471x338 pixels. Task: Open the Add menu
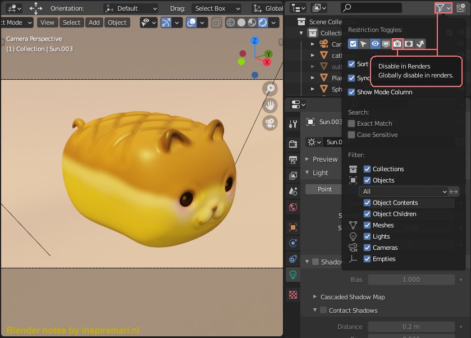[93, 22]
